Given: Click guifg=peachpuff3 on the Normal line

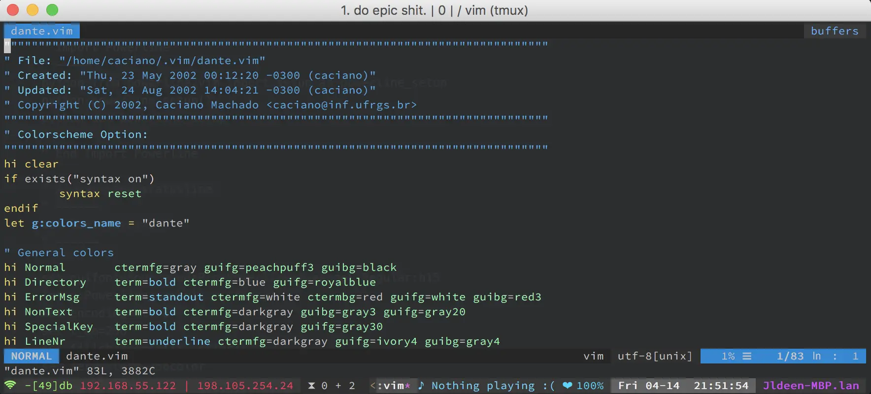Looking at the screenshot, I should (259, 267).
